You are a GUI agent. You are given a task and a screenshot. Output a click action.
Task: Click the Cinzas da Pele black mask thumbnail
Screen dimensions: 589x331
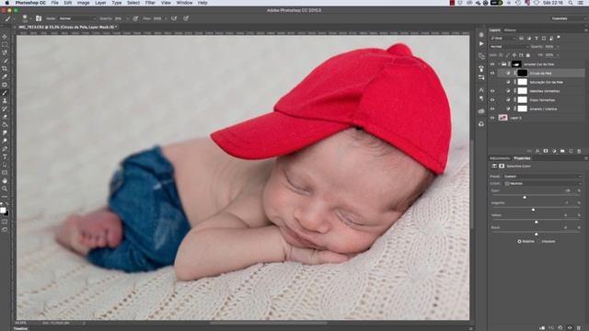523,74
